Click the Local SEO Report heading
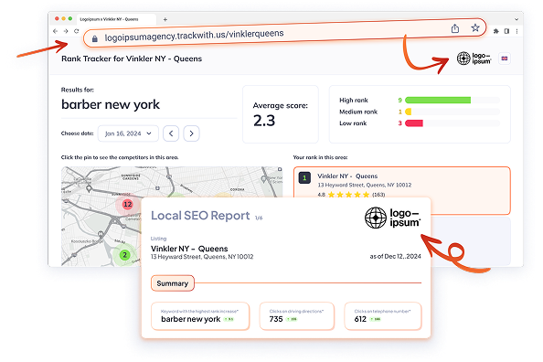The height and width of the screenshot is (362, 543). 200,216
